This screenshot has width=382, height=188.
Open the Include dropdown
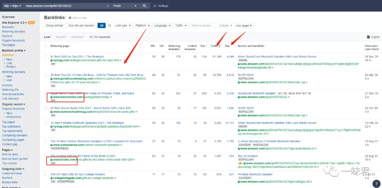pyautogui.click(x=226, y=25)
